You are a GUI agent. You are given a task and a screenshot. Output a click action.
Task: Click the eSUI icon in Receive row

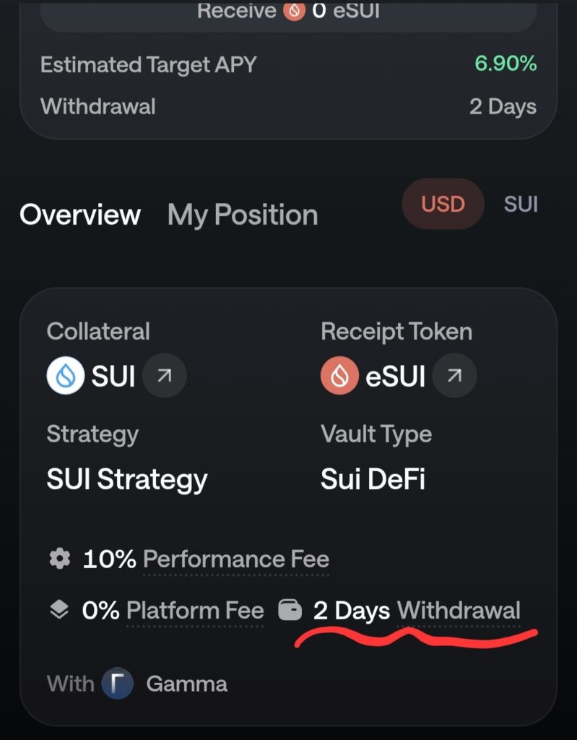pyautogui.click(x=294, y=11)
